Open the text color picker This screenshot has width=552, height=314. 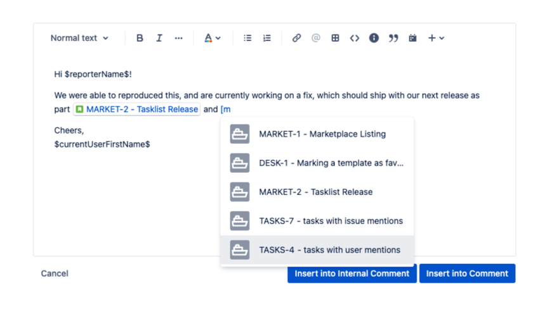[x=213, y=38]
